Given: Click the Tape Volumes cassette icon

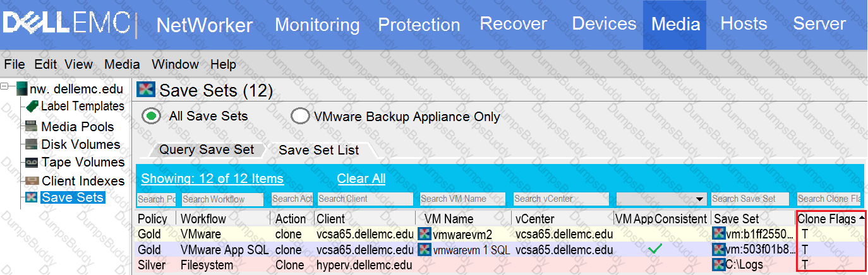Looking at the screenshot, I should click(32, 163).
